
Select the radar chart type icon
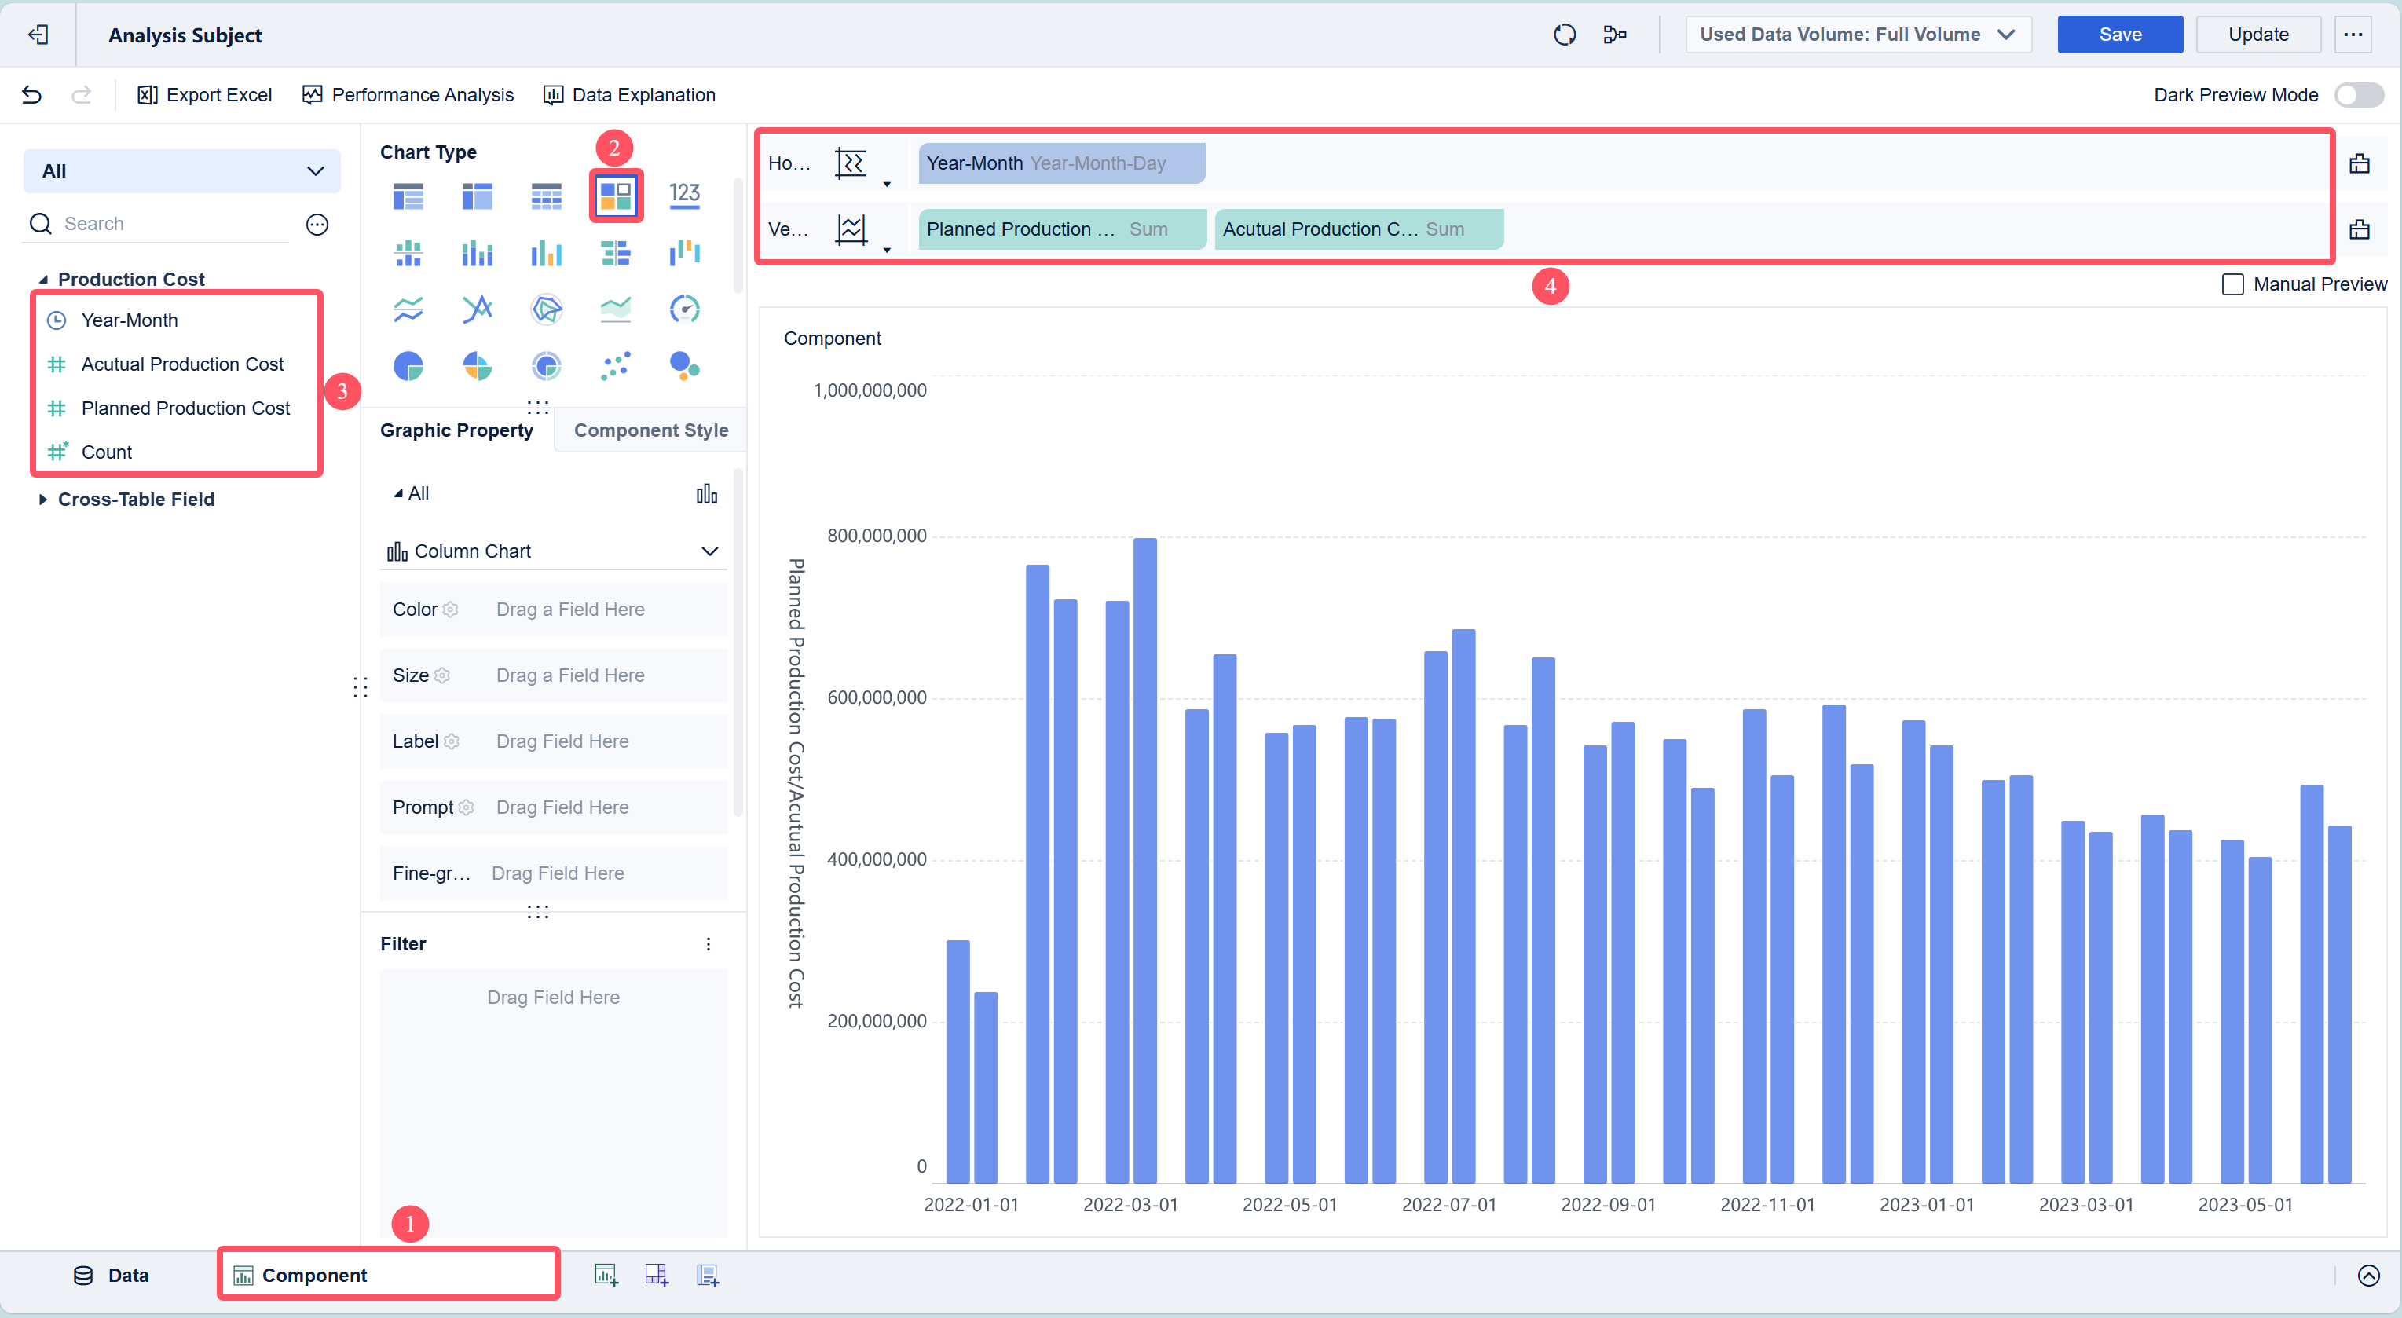(545, 309)
